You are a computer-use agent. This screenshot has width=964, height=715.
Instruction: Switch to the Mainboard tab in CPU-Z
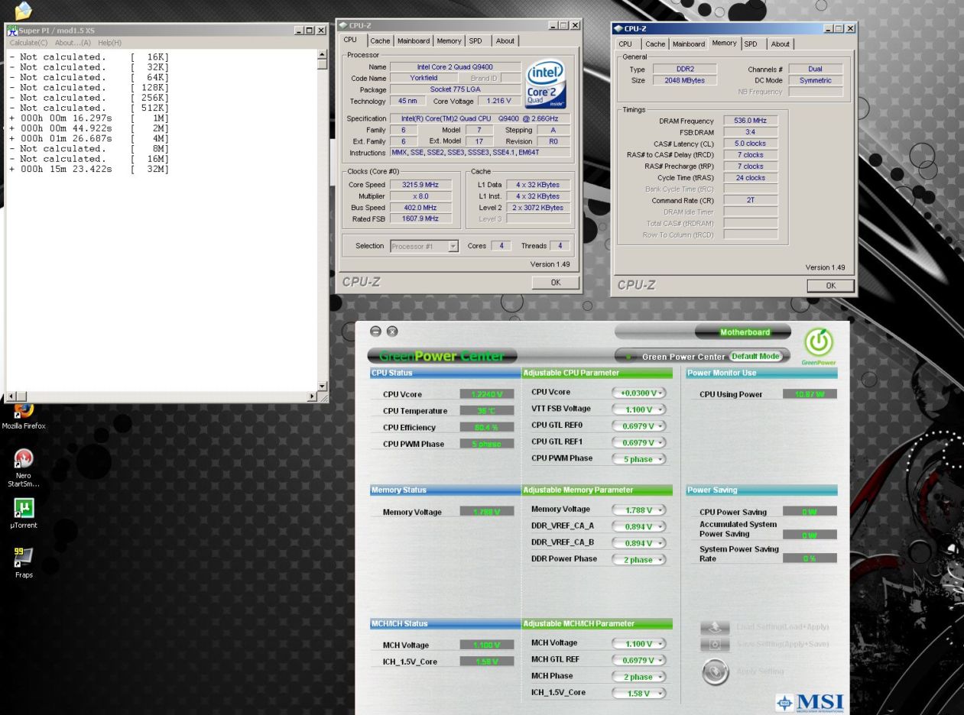point(413,41)
